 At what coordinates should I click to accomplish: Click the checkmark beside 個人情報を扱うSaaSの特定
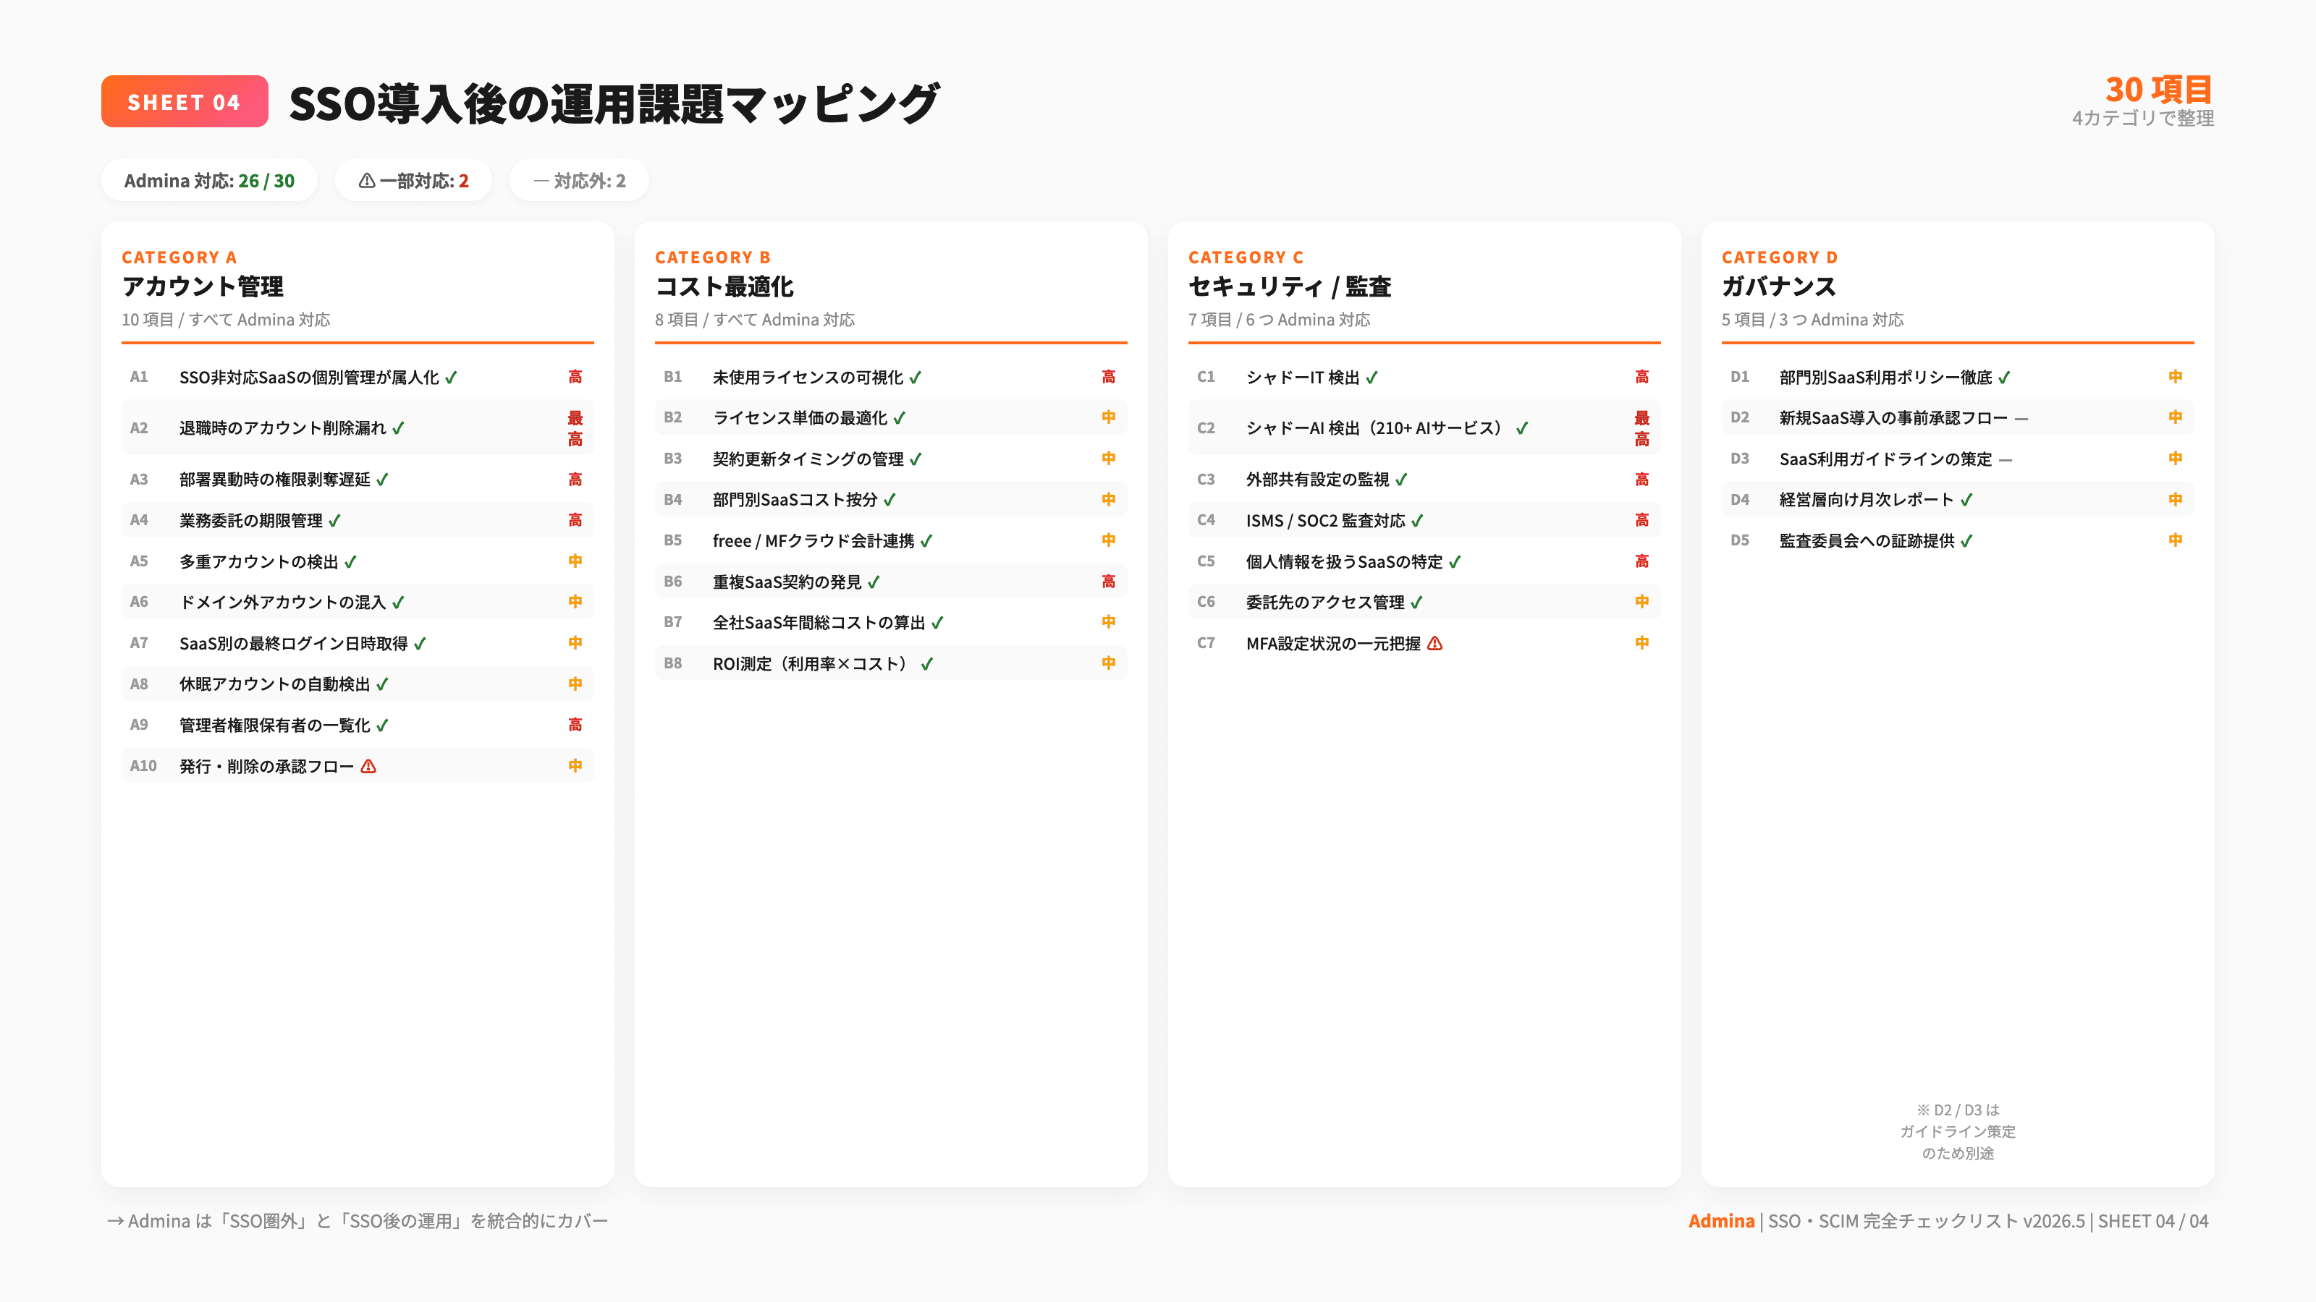[x=1455, y=561]
